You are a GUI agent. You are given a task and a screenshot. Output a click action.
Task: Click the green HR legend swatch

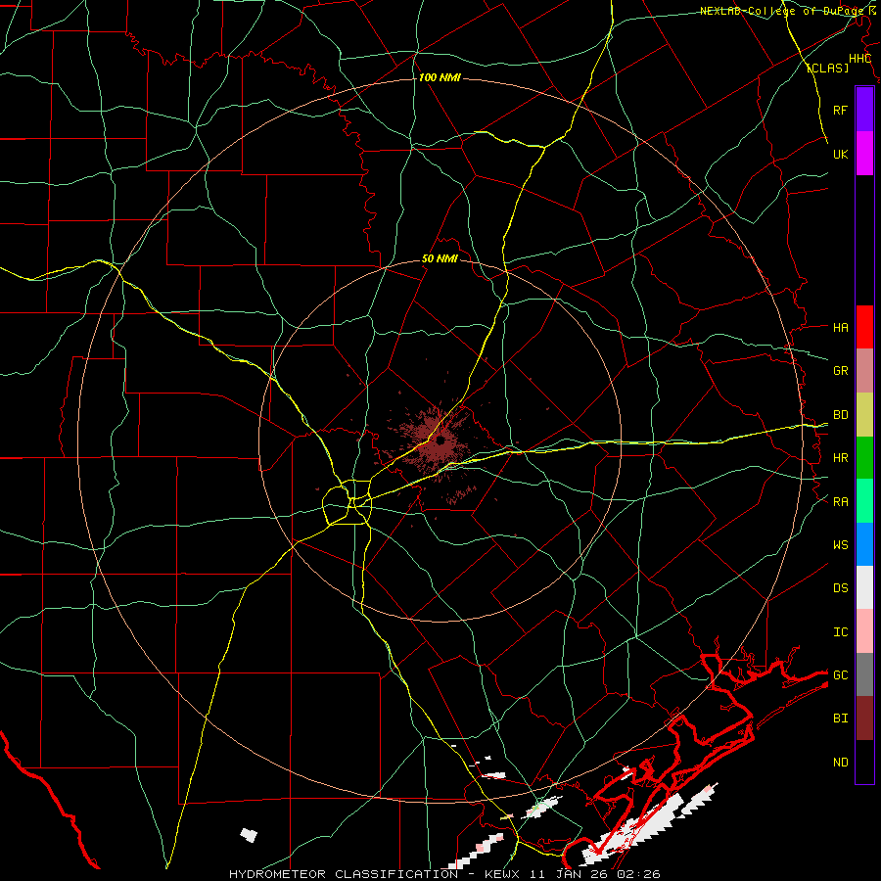pos(864,457)
